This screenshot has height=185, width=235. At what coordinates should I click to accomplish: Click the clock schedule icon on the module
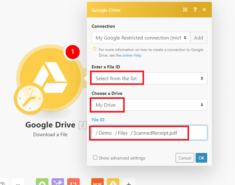[30, 99]
